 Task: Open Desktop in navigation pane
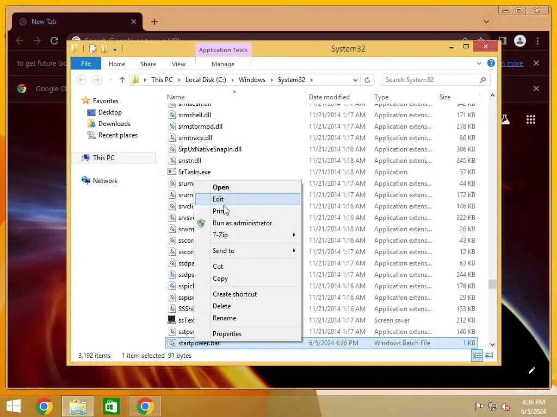[110, 112]
